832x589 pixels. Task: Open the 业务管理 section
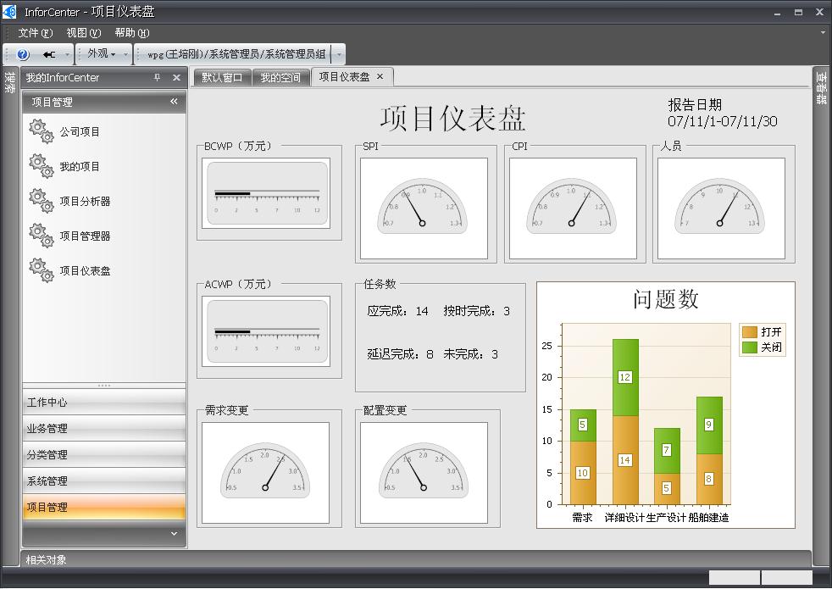click(104, 428)
